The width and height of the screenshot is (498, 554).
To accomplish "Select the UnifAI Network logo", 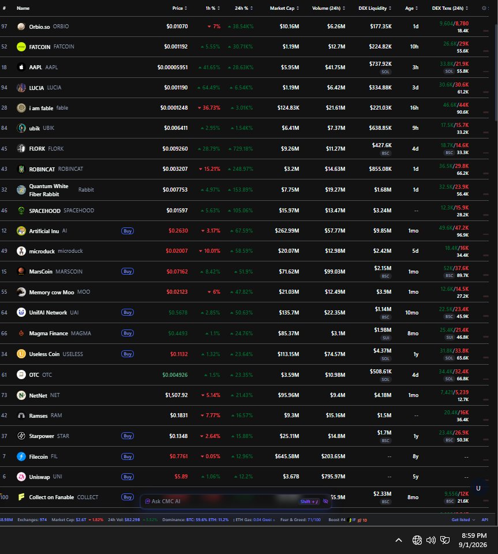I will [x=21, y=312].
